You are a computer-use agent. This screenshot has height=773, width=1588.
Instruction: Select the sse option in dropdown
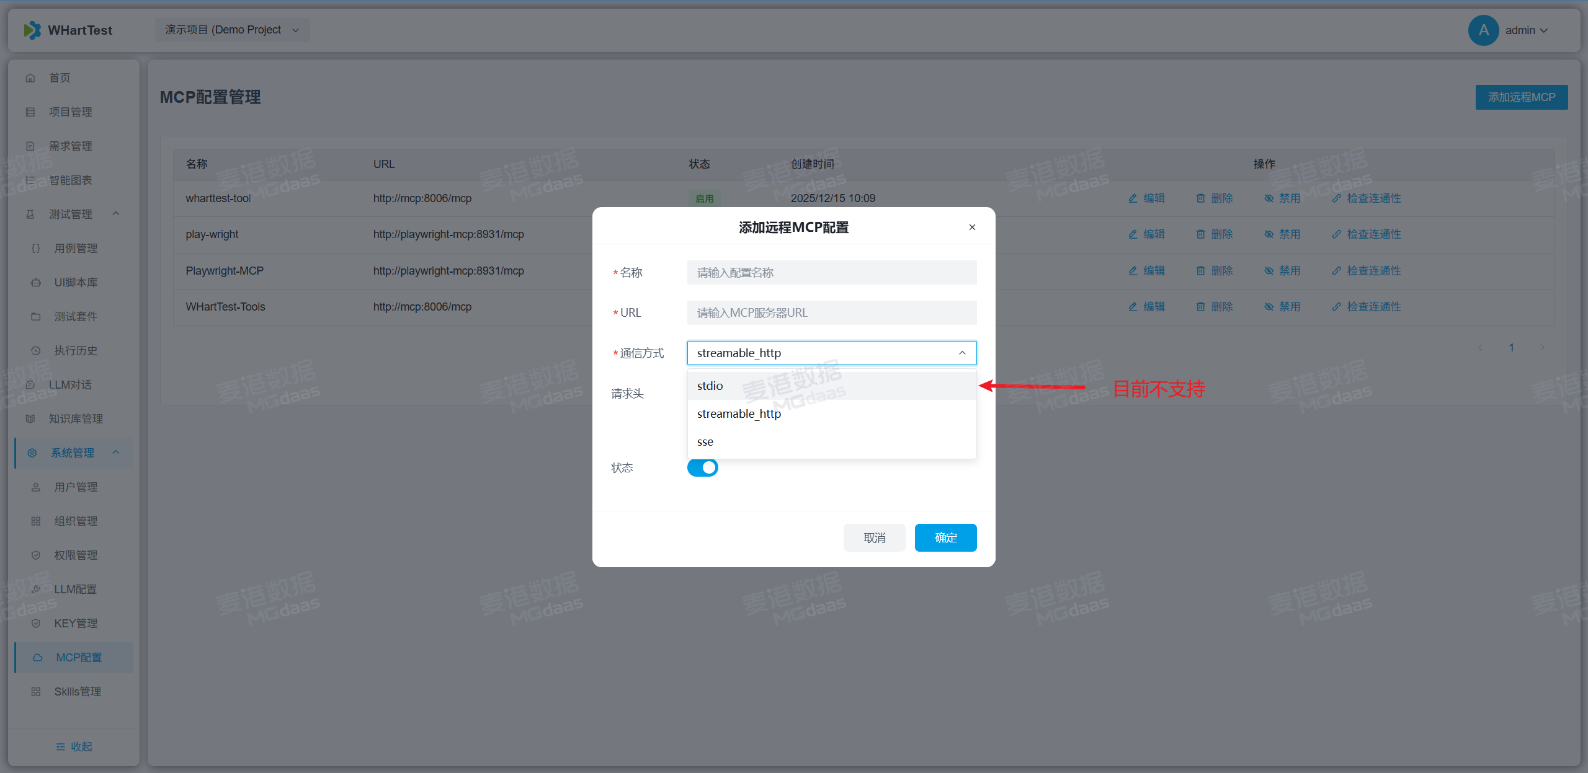click(705, 442)
